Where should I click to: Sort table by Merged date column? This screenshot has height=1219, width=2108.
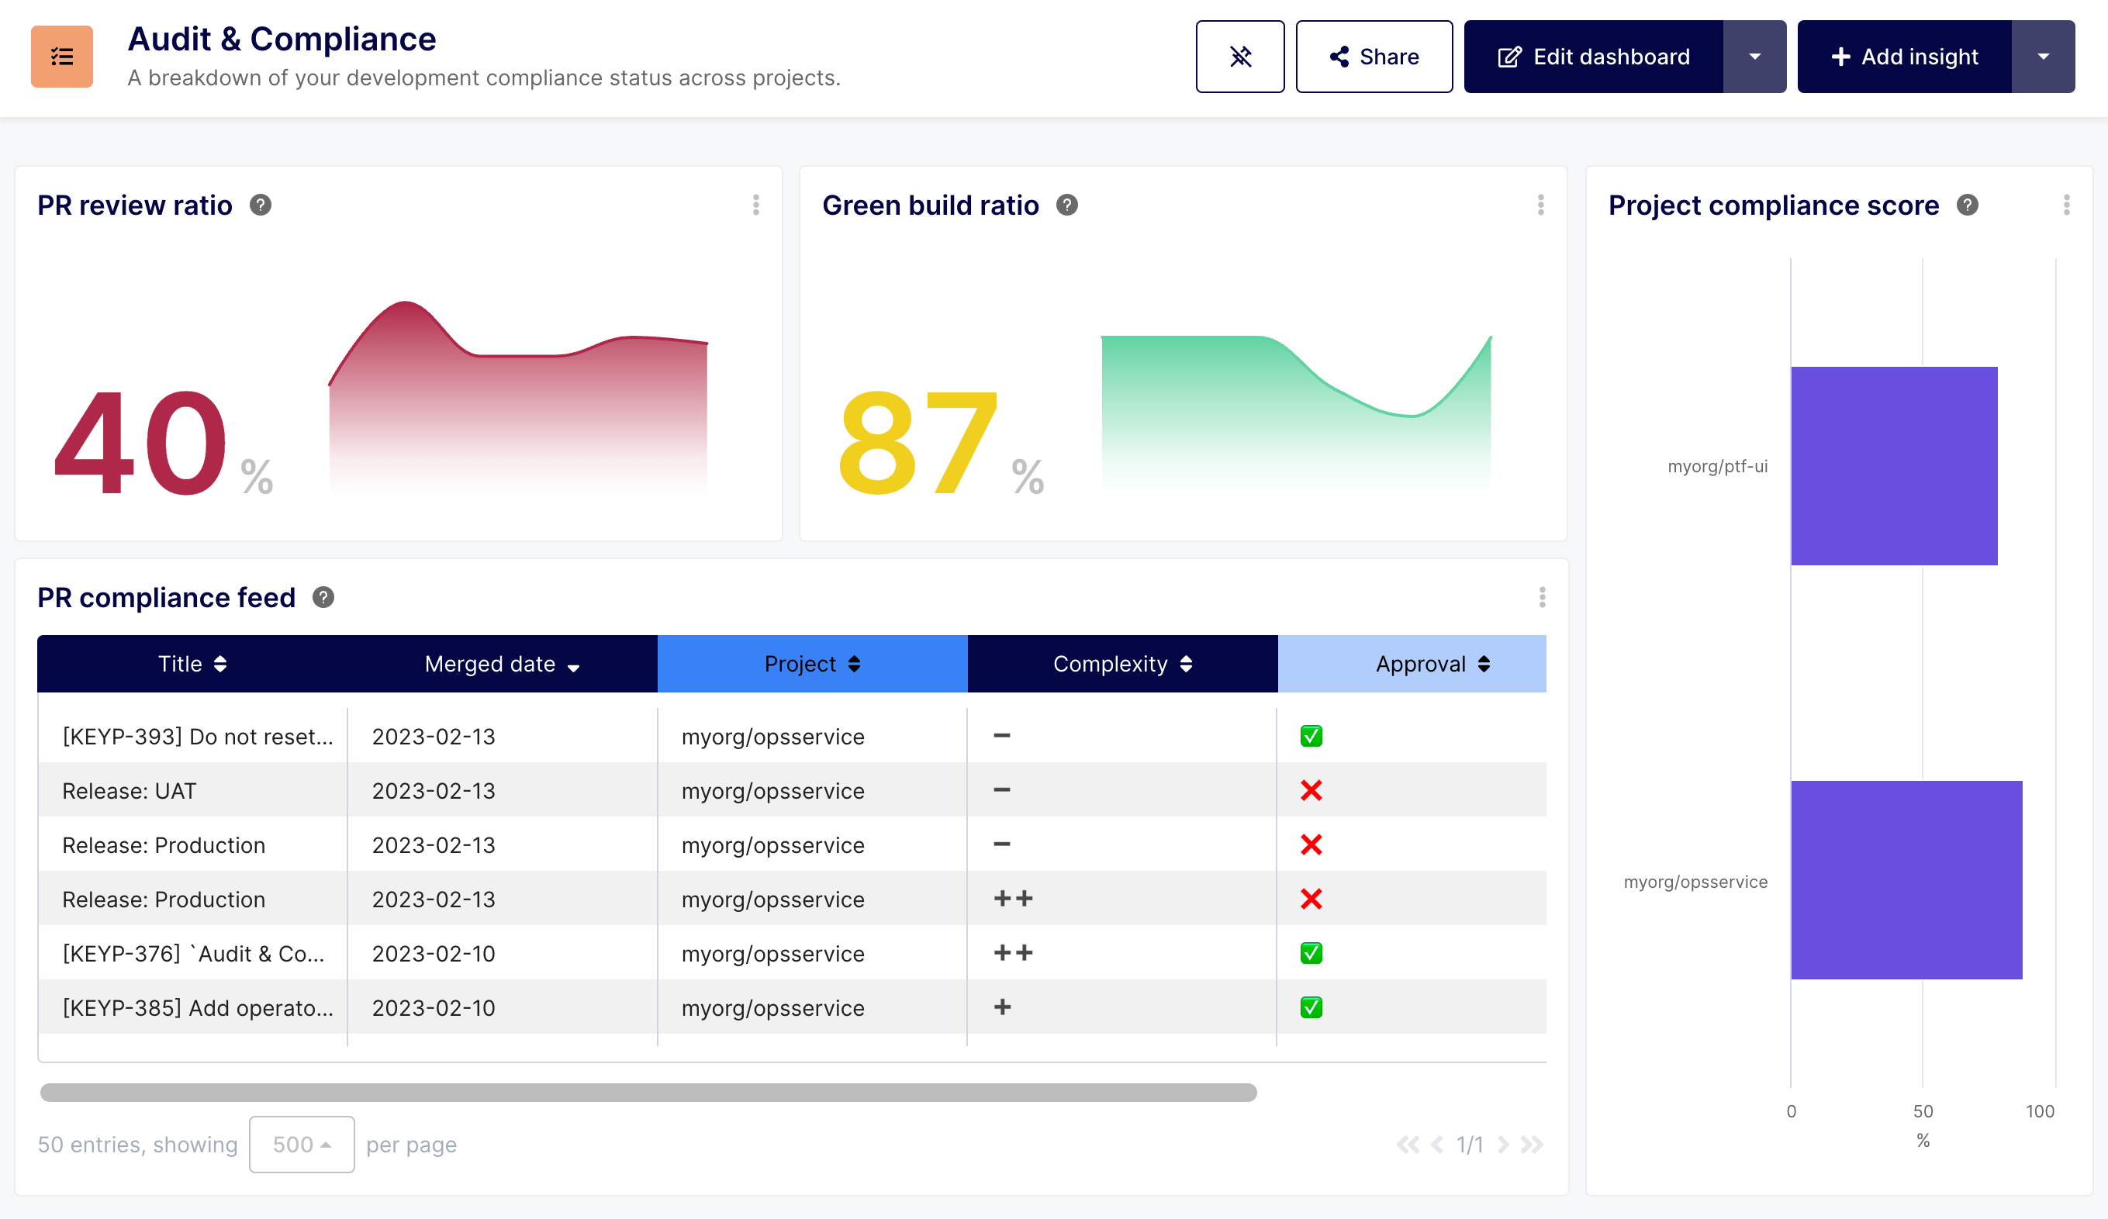[502, 665]
